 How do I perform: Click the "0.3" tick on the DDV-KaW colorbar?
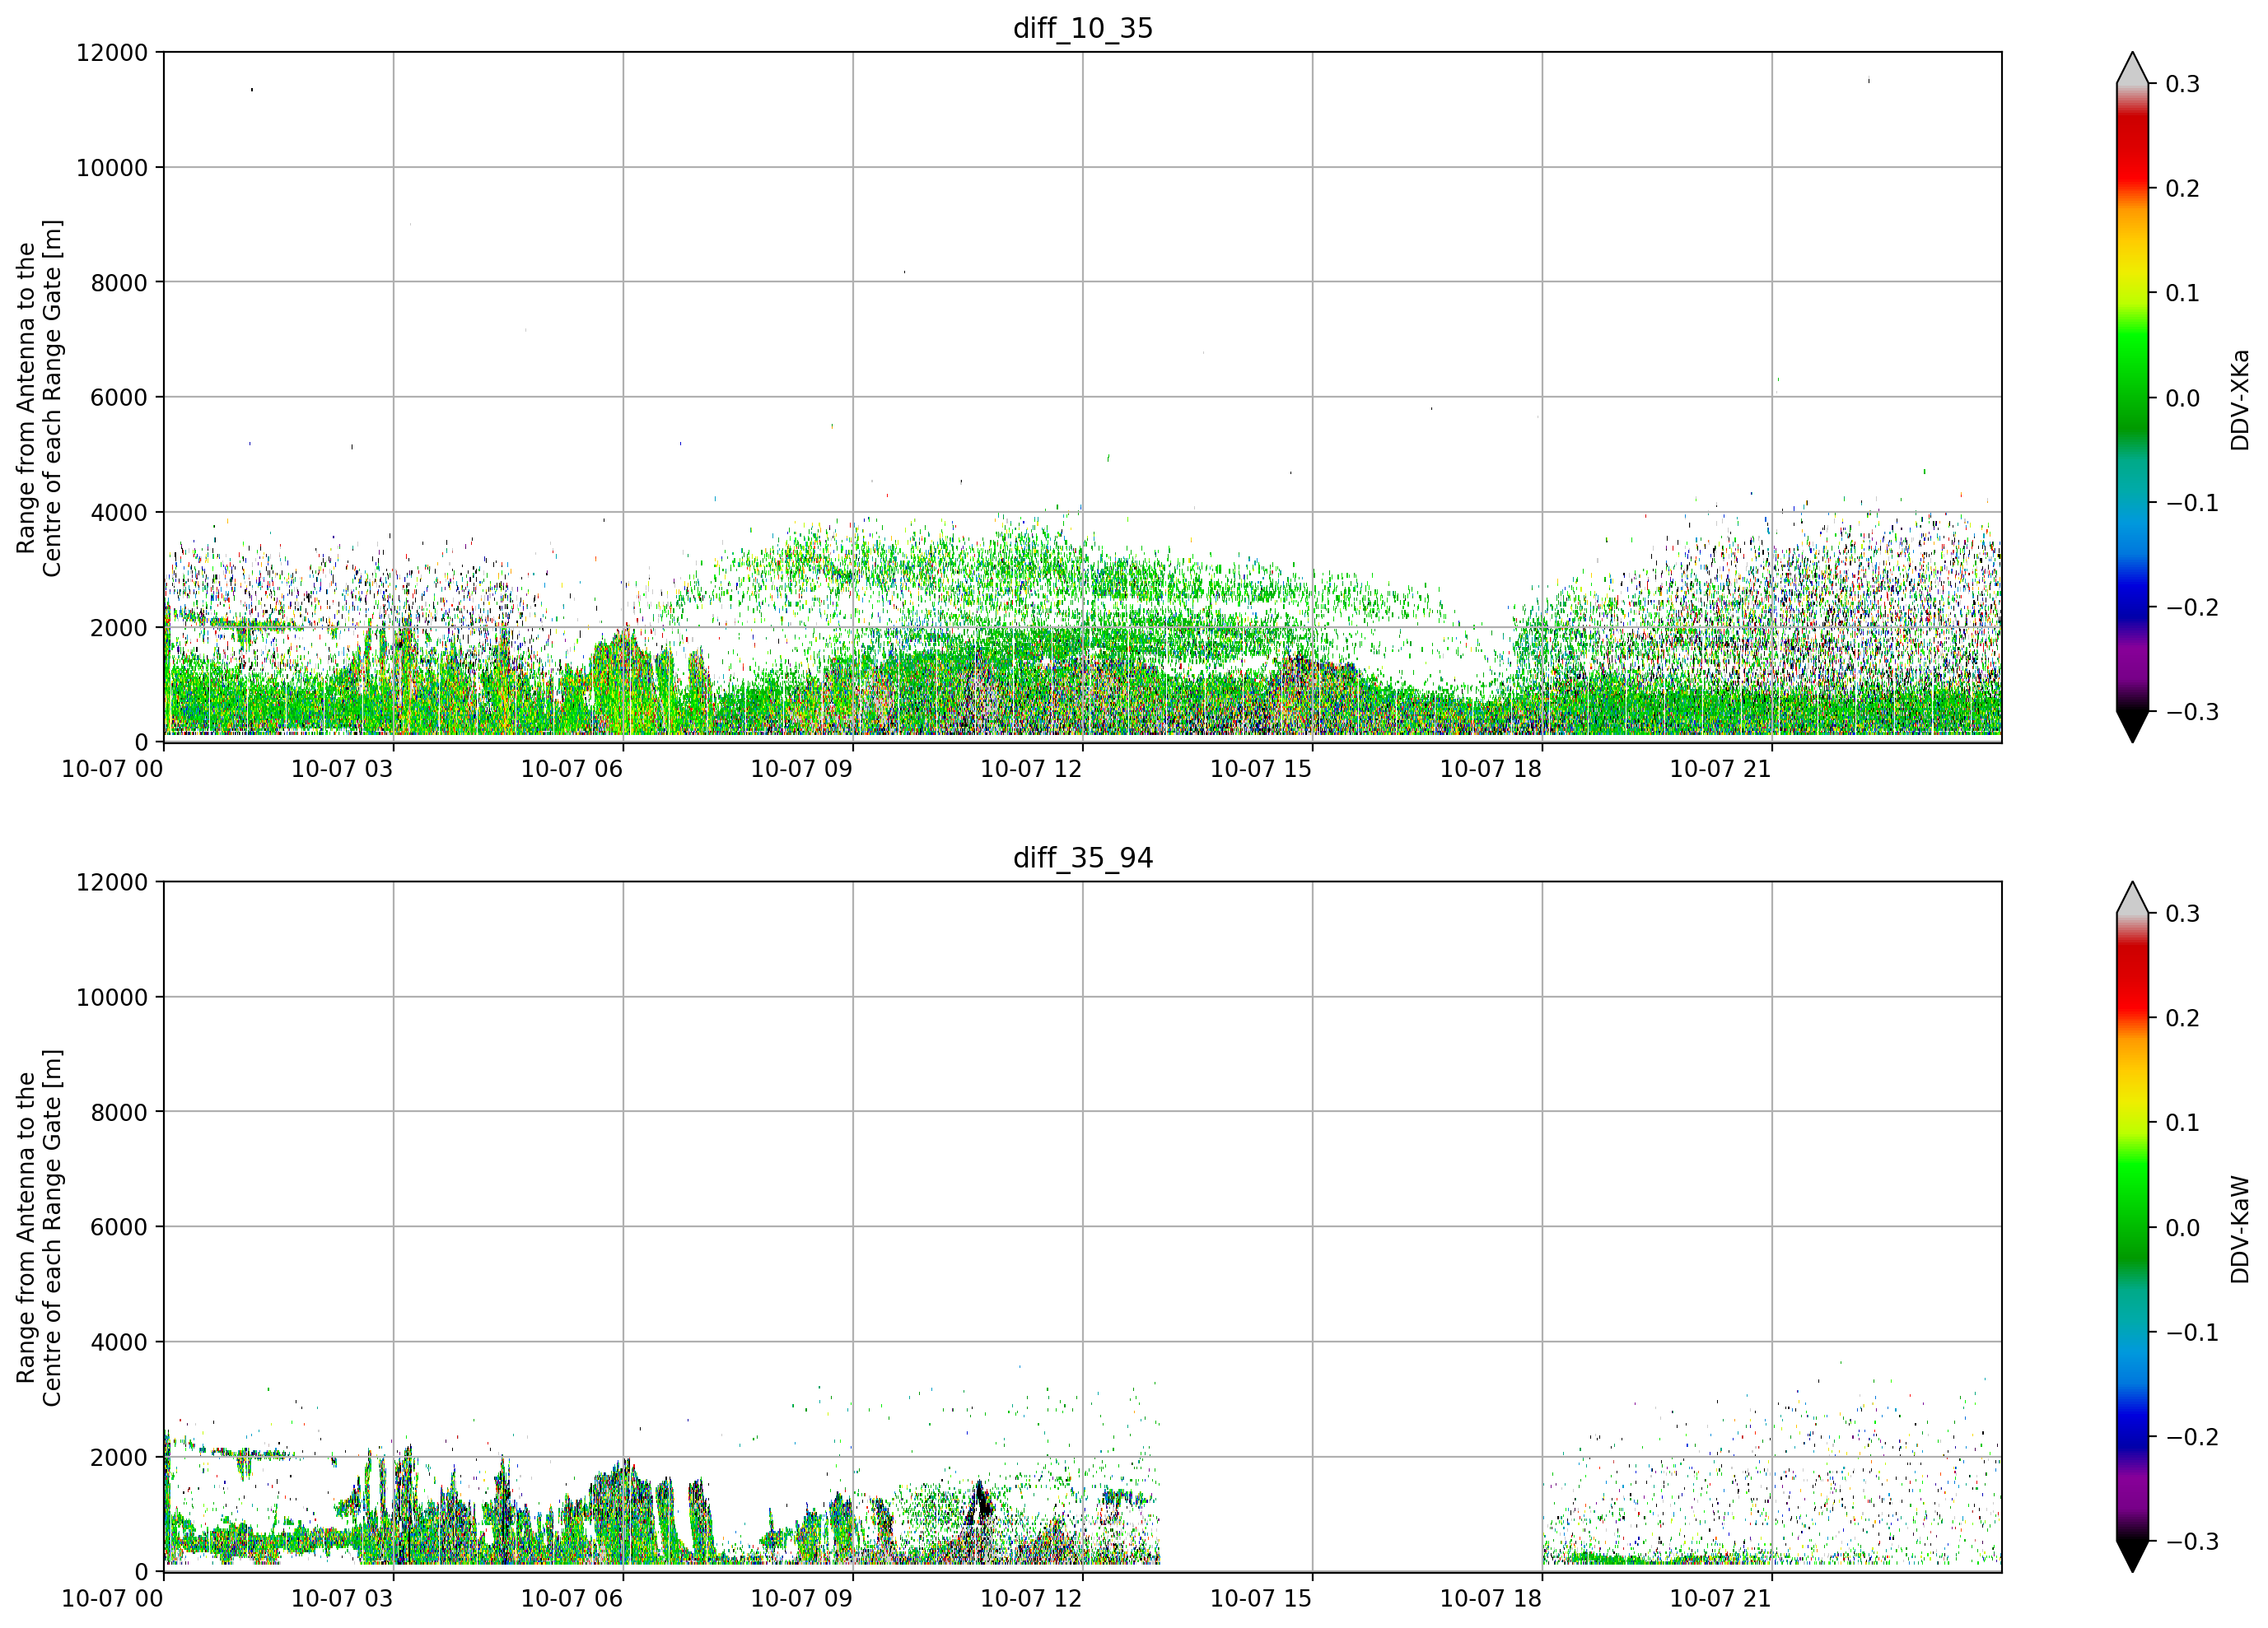pyautogui.click(x=2182, y=914)
